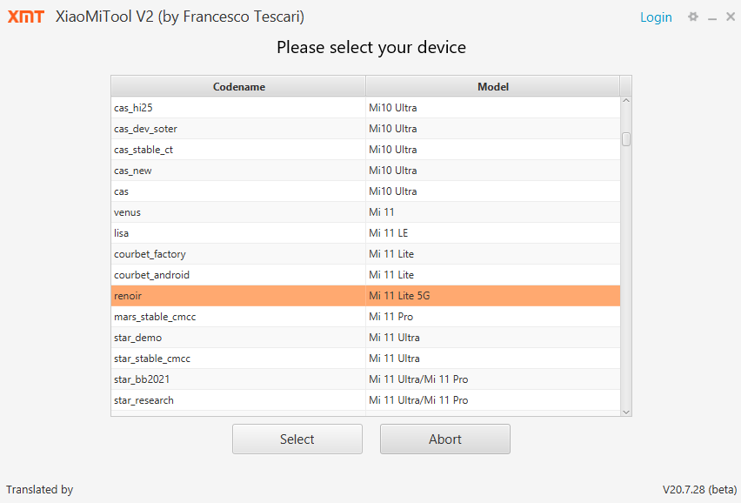Select the venus Mi 11 row

pyautogui.click(x=365, y=212)
